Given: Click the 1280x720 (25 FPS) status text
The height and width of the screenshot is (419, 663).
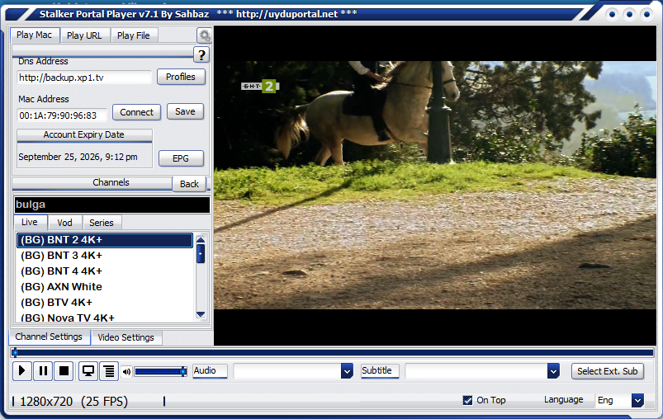Looking at the screenshot, I should click(x=74, y=401).
